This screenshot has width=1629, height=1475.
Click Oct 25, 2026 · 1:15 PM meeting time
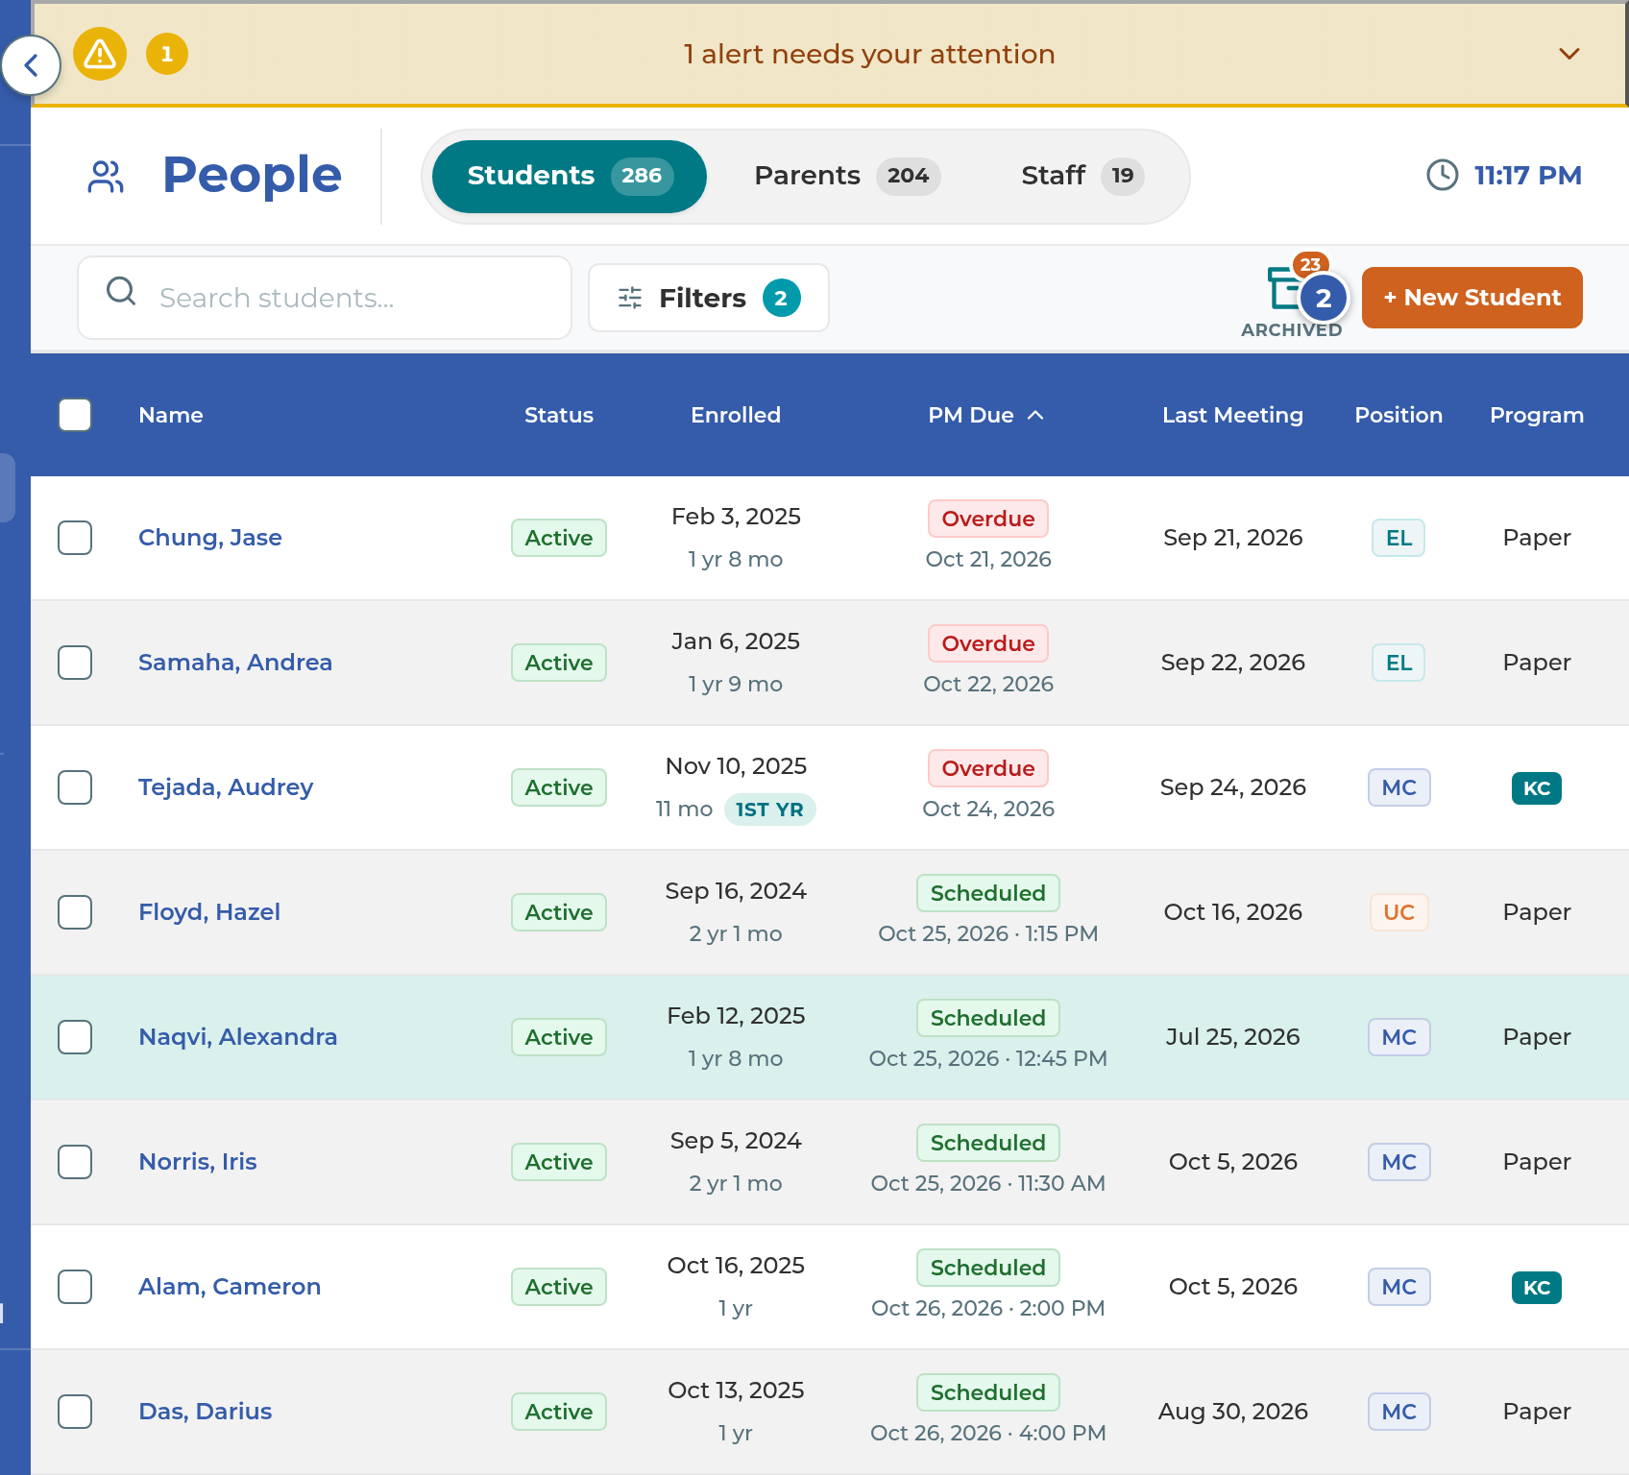click(988, 933)
